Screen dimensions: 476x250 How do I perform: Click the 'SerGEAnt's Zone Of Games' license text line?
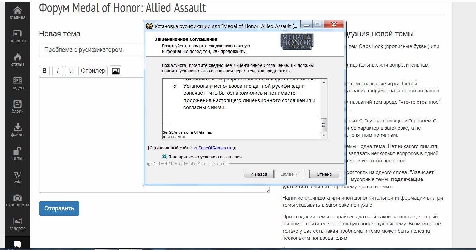click(x=188, y=132)
